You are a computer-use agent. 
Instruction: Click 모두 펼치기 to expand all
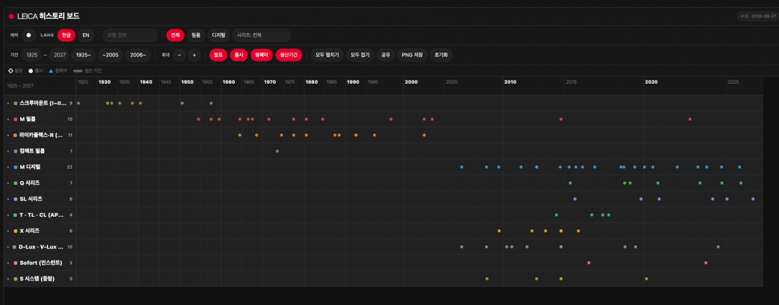coord(327,55)
